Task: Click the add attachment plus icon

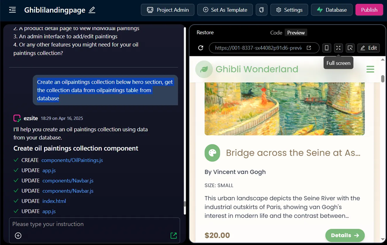Action: tap(18, 235)
